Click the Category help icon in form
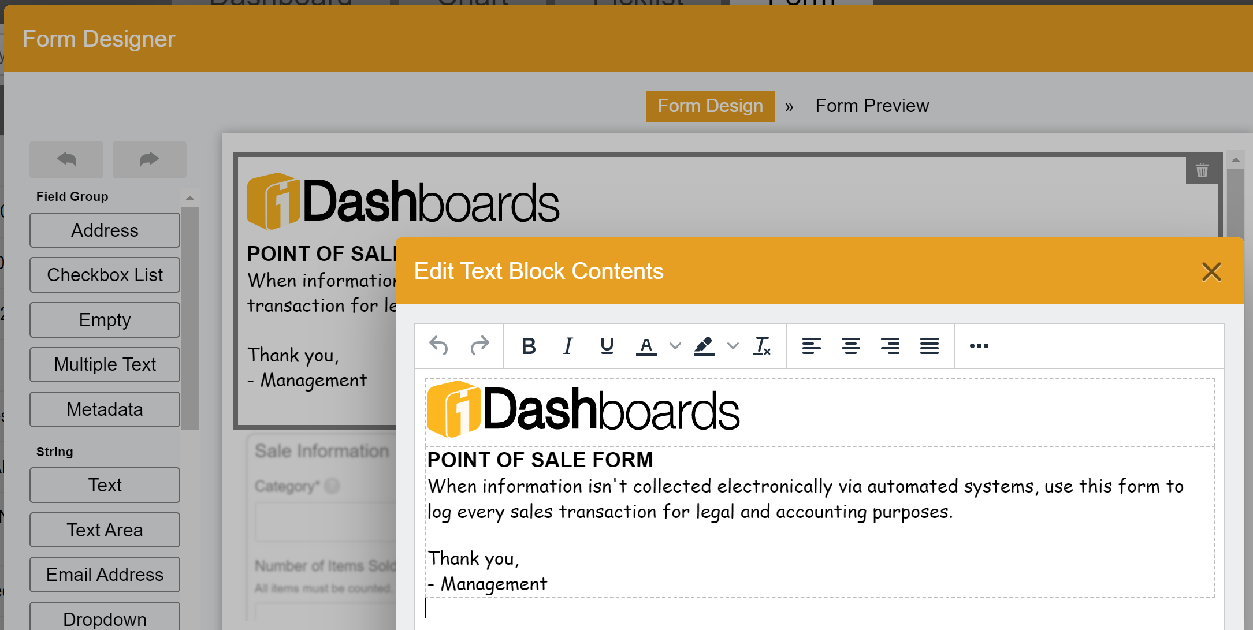The width and height of the screenshot is (1253, 630). pos(332,486)
